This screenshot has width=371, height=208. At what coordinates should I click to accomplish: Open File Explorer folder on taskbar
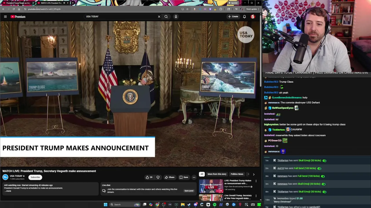click(x=183, y=205)
